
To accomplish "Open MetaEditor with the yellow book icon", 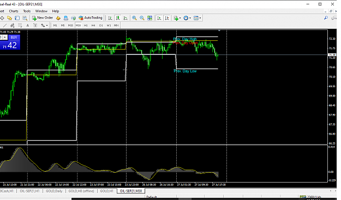I will 58,18.
